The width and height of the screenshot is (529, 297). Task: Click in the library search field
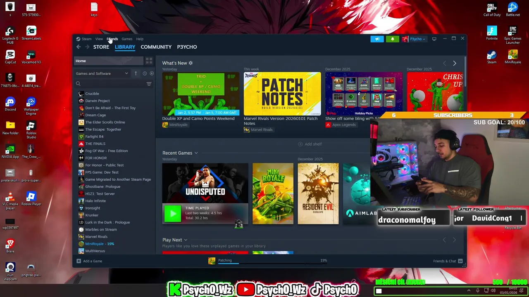[x=112, y=84]
